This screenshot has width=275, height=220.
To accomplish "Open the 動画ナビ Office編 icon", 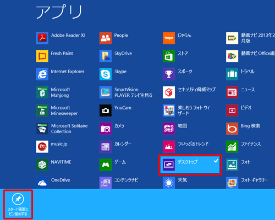I will [x=232, y=56].
